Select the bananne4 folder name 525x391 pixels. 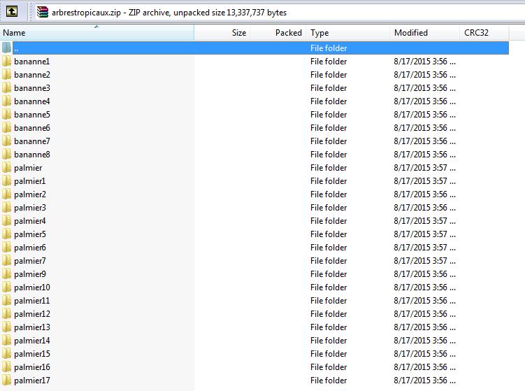point(32,101)
